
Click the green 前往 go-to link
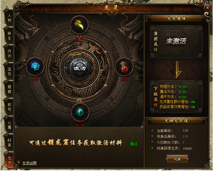(x=134, y=144)
